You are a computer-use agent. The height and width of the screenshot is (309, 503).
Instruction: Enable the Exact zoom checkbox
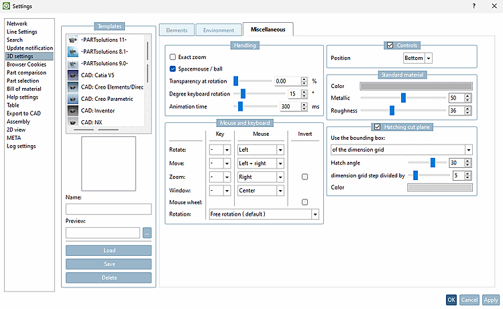point(172,57)
